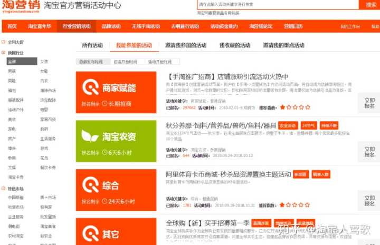Collapse the 全网大促 section
Viewport: 380px width, 245px height.
point(3,42)
